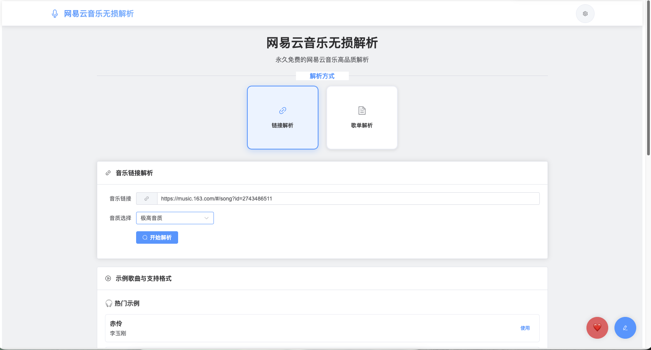Click the 音乐链接解析 panel title
This screenshot has height=350, width=651.
tap(134, 173)
